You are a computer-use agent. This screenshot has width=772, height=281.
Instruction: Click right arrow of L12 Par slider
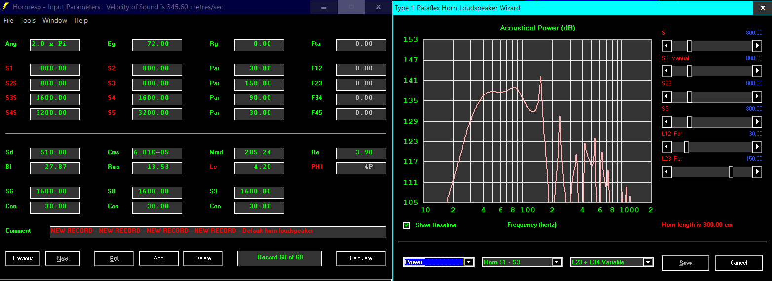click(x=757, y=147)
